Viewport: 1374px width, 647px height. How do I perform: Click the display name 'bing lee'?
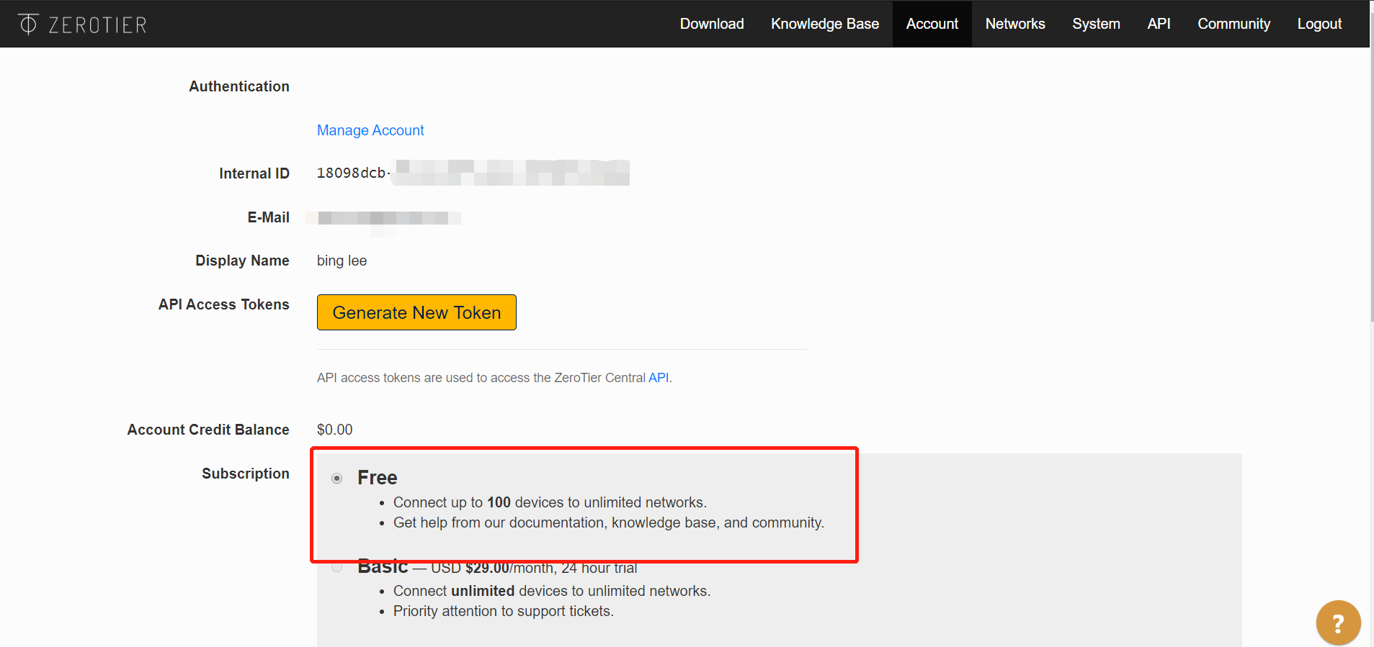point(342,261)
